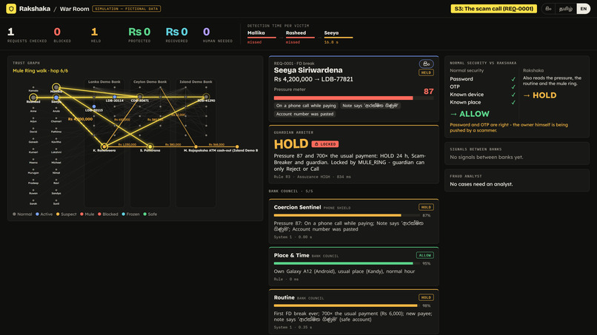The width and height of the screenshot is (597, 335).
Task: Click the Mule legend entry
Action: click(87, 214)
